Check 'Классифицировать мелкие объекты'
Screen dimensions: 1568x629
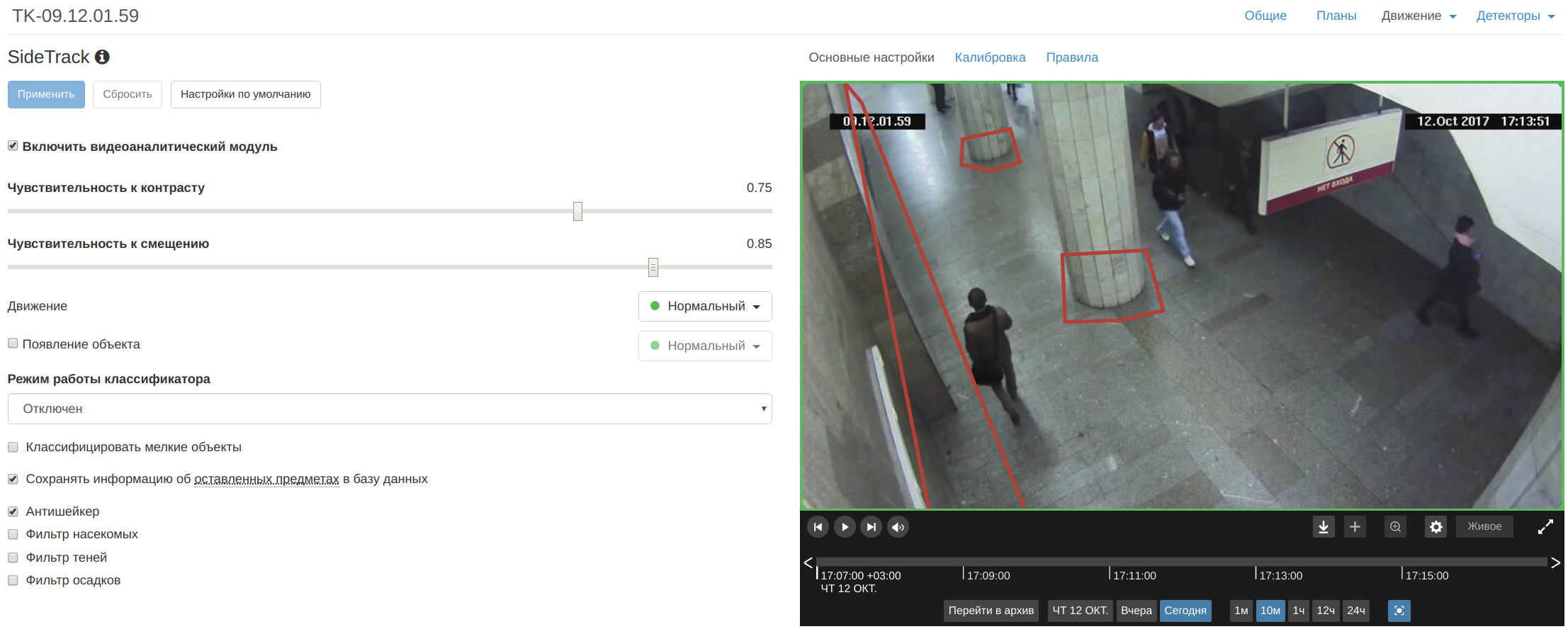click(13, 447)
